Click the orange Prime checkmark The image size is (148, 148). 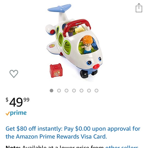[x=8, y=114]
